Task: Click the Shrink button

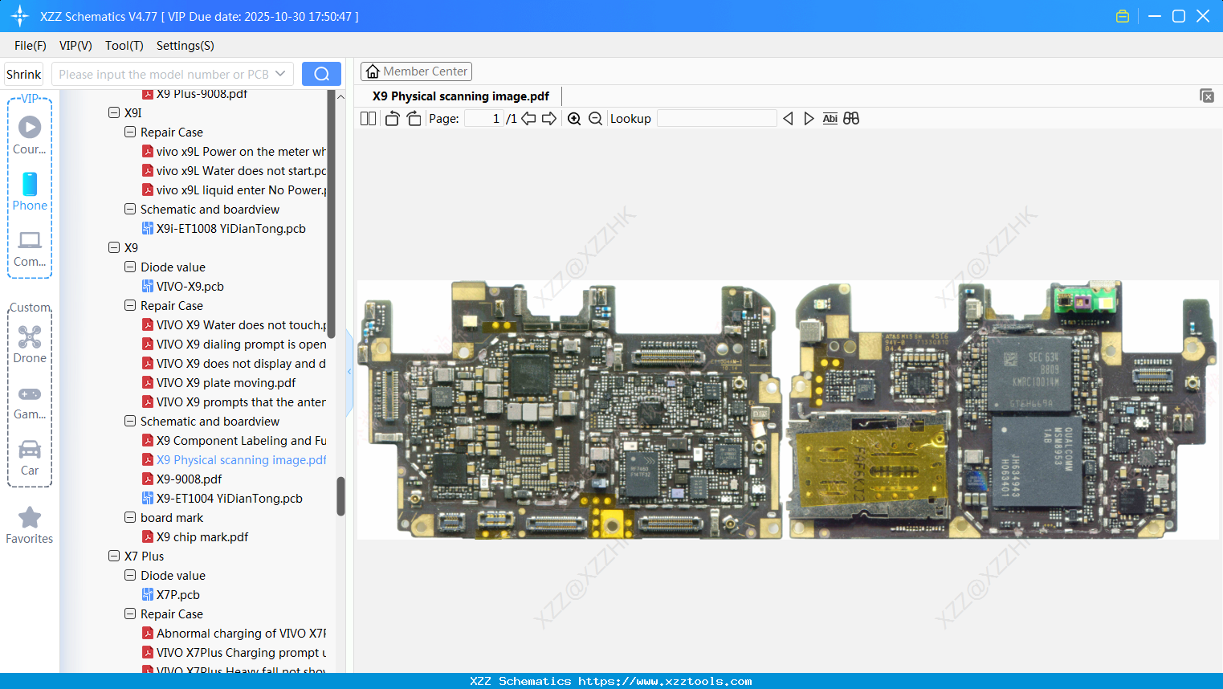Action: pyautogui.click(x=24, y=74)
